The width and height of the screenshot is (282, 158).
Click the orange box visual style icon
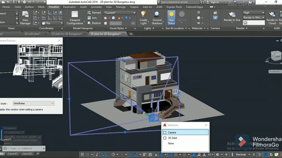pyautogui.click(x=119, y=18)
